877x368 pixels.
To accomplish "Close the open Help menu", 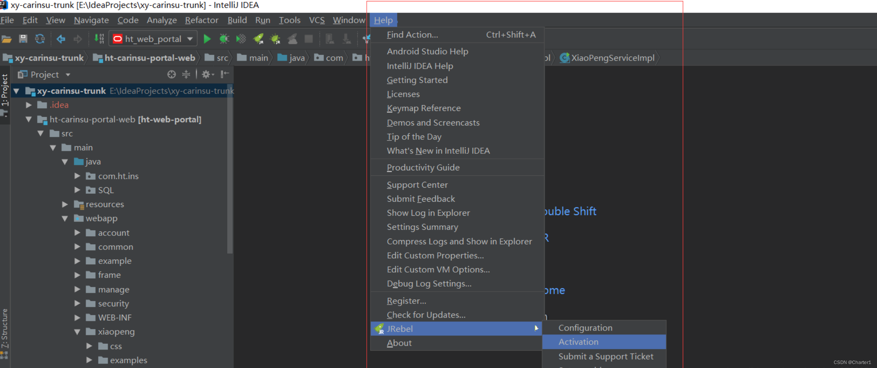I will pos(383,20).
